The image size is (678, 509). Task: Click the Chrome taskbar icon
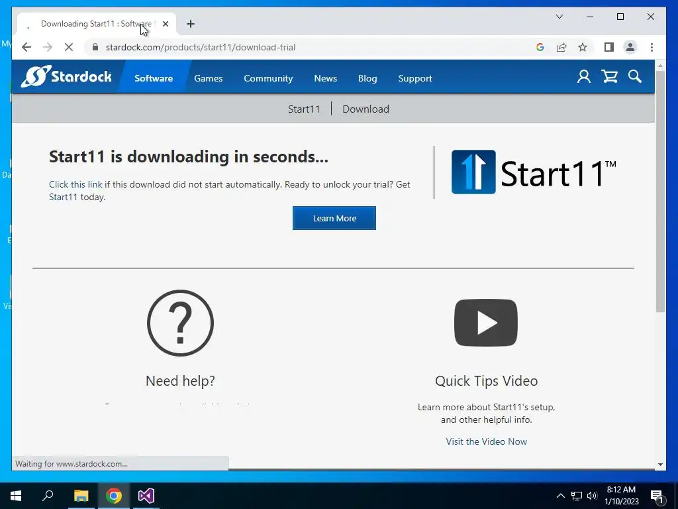point(114,496)
